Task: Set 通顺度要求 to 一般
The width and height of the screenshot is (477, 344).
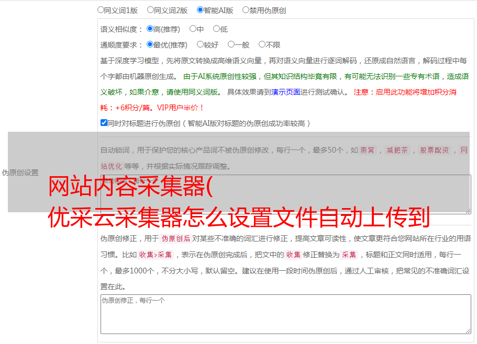Action: [231, 44]
